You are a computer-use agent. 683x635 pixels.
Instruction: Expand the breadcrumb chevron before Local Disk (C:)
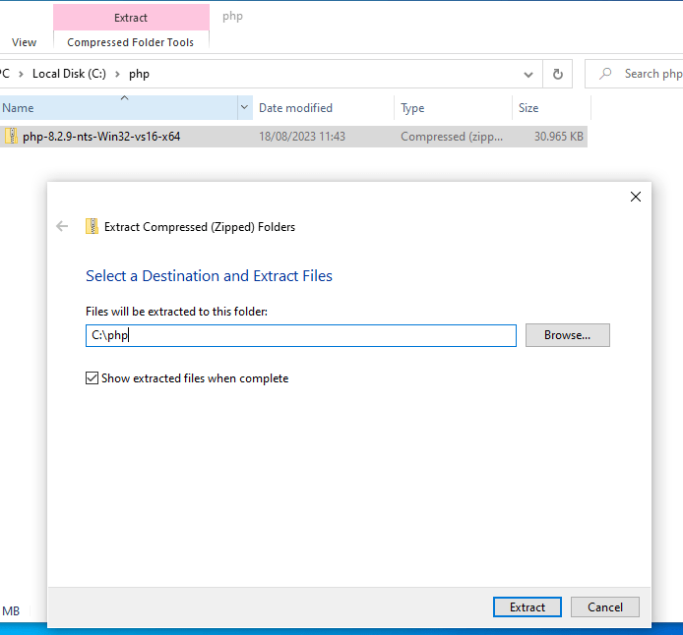click(x=21, y=74)
